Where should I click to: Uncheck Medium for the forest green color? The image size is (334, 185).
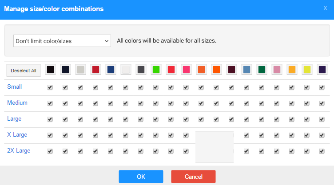(x=261, y=103)
